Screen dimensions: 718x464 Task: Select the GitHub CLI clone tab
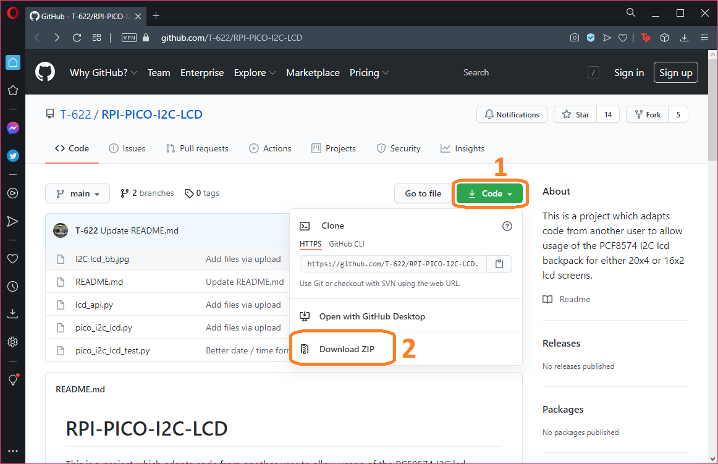point(347,244)
